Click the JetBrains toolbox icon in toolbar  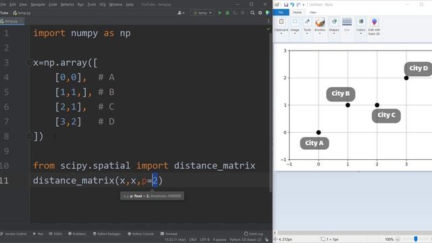[x=267, y=13]
